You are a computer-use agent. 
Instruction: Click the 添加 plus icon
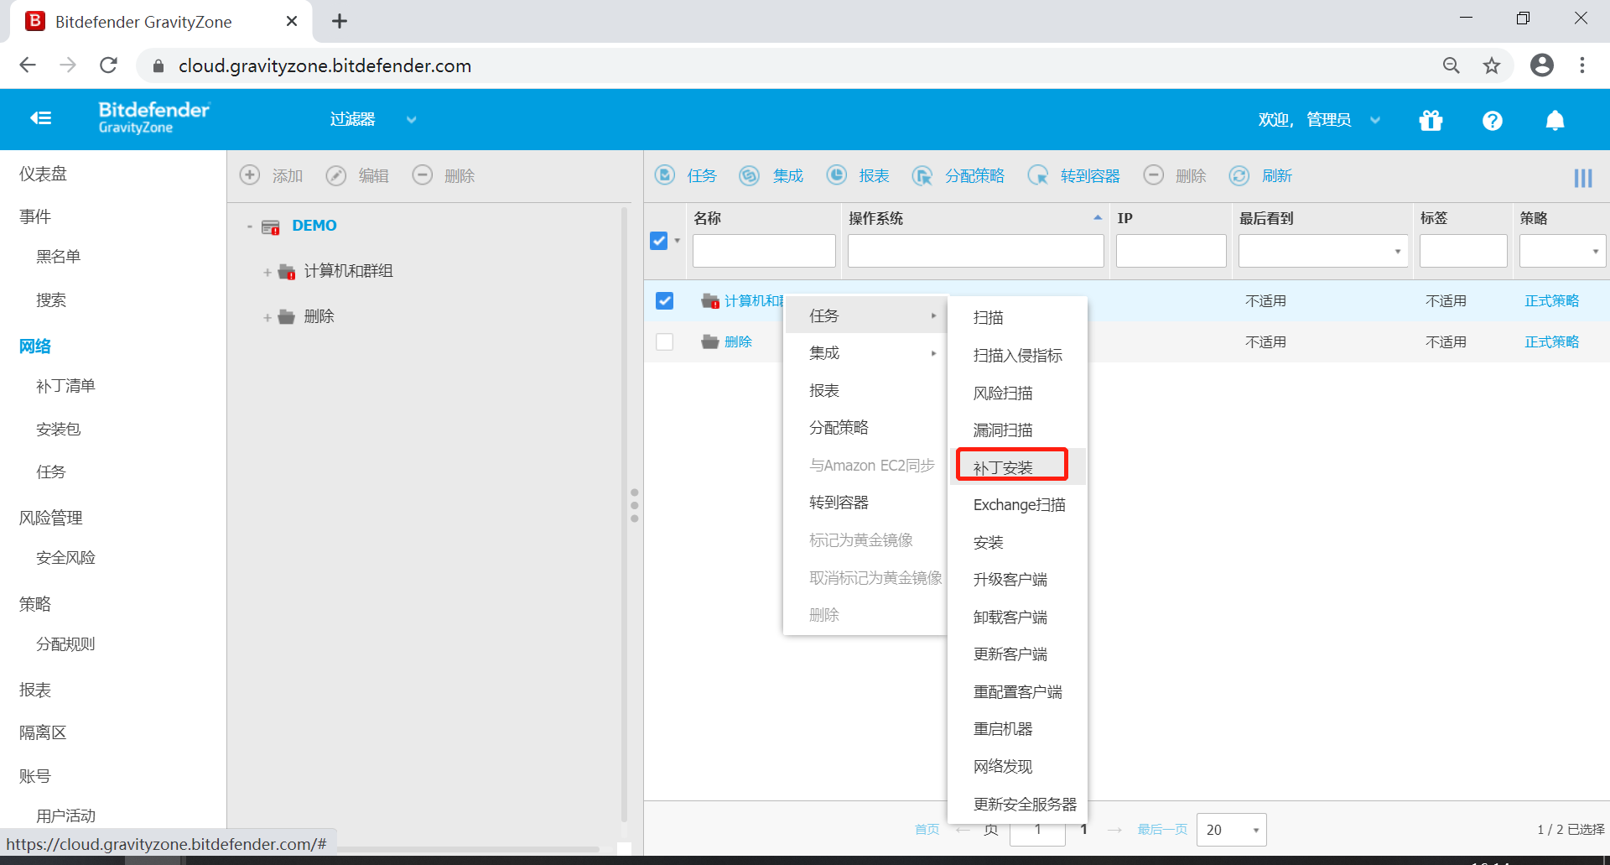[250, 175]
